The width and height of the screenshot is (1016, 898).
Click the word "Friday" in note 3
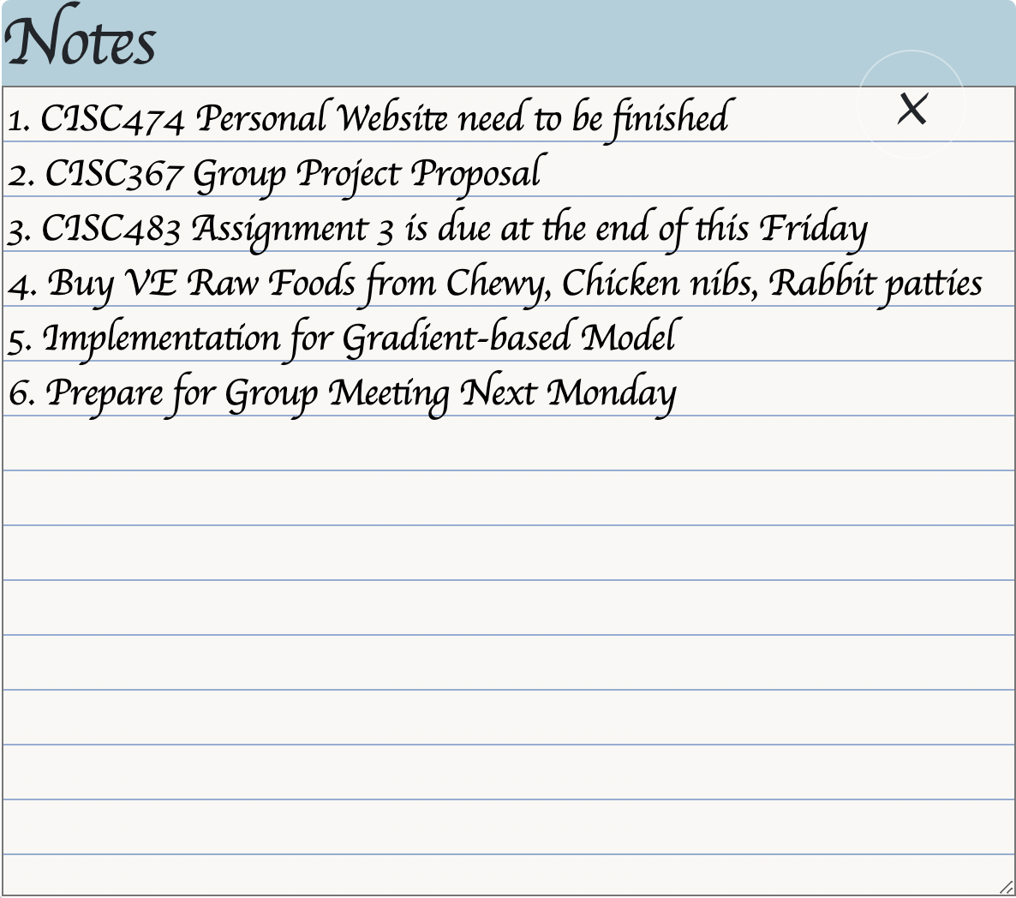coord(814,229)
